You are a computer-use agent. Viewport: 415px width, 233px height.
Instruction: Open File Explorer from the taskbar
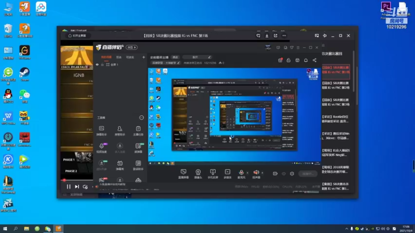point(26,229)
